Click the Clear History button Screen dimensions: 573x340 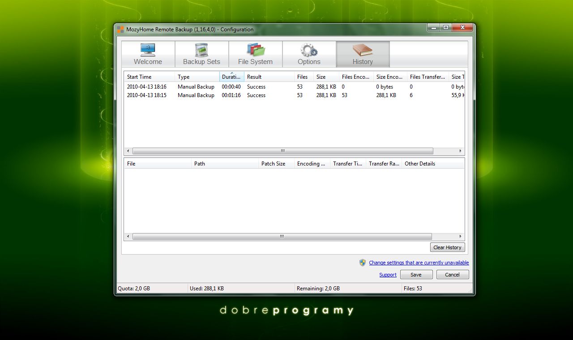tap(447, 247)
